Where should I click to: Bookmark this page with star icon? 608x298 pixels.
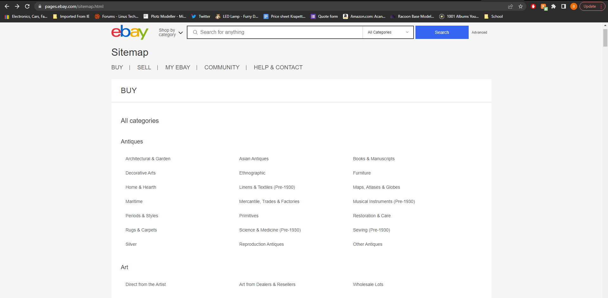coord(521,6)
